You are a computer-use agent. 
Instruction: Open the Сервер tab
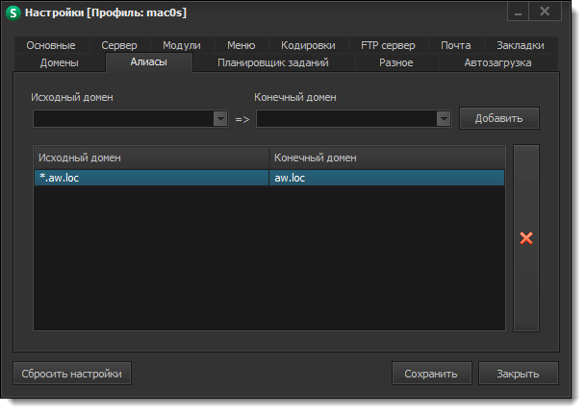point(119,45)
